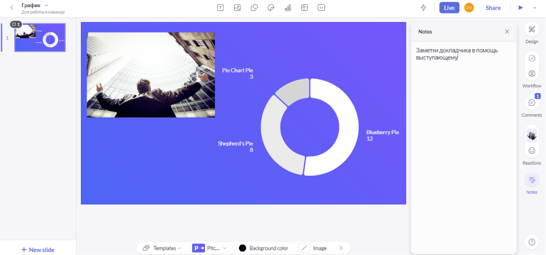Open the Design panel
Image resolution: width=546 pixels, height=255 pixels.
(x=532, y=30)
